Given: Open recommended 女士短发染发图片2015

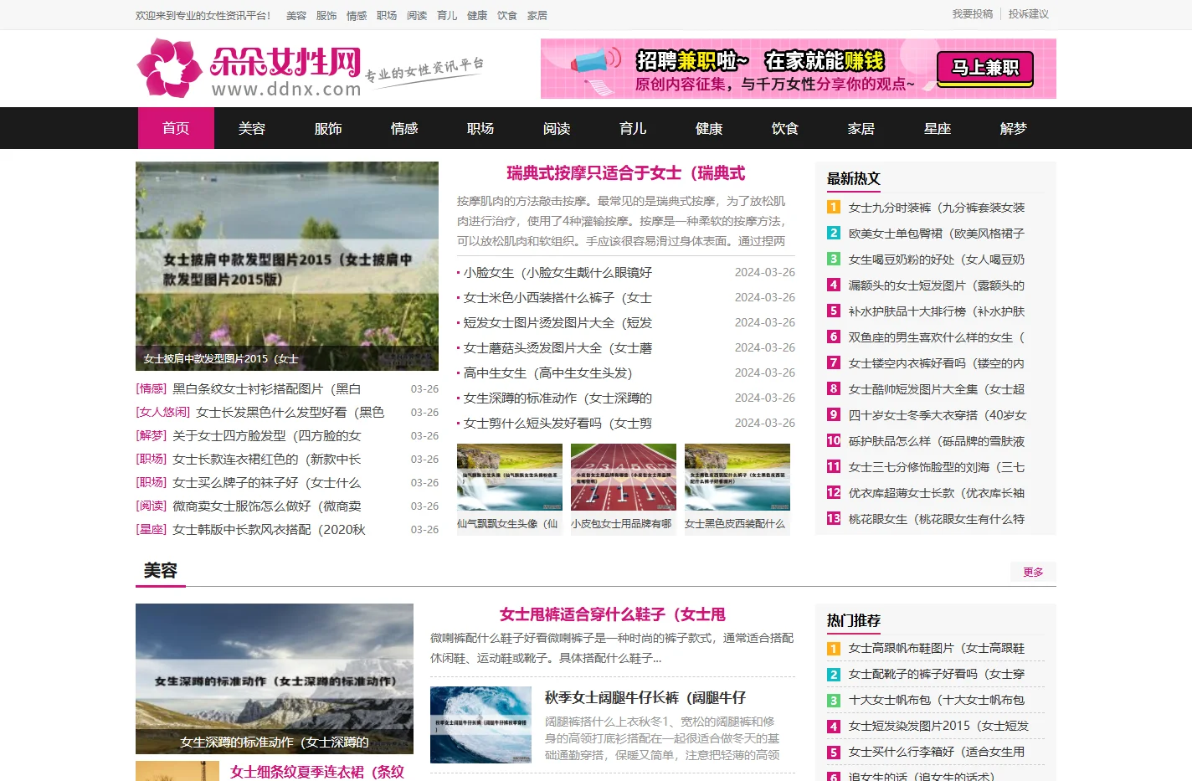Looking at the screenshot, I should (x=938, y=725).
